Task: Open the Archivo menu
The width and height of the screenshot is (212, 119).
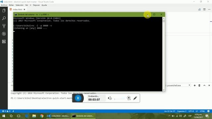Action: pos(4,5)
